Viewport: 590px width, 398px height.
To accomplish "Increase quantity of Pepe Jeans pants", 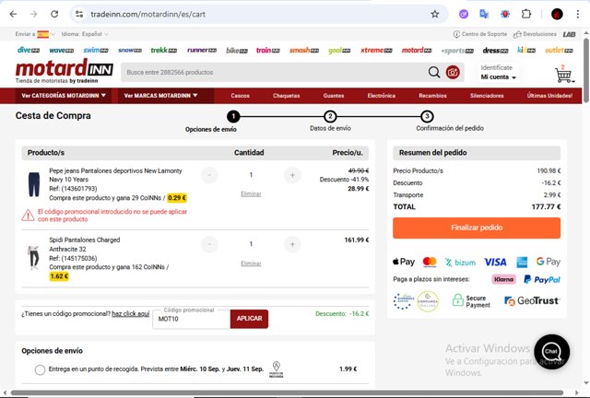I will 292,175.
